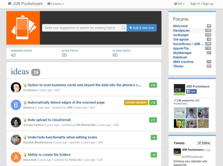Click Sign in / Sign up link
This screenshot has height=166, width=223.
point(202,4)
